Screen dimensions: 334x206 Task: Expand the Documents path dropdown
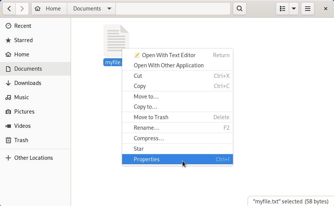pyautogui.click(x=109, y=9)
